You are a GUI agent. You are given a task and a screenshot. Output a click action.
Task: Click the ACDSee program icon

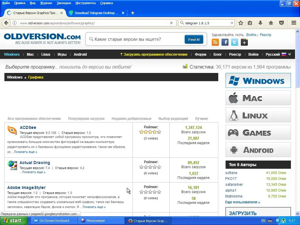[12, 130]
